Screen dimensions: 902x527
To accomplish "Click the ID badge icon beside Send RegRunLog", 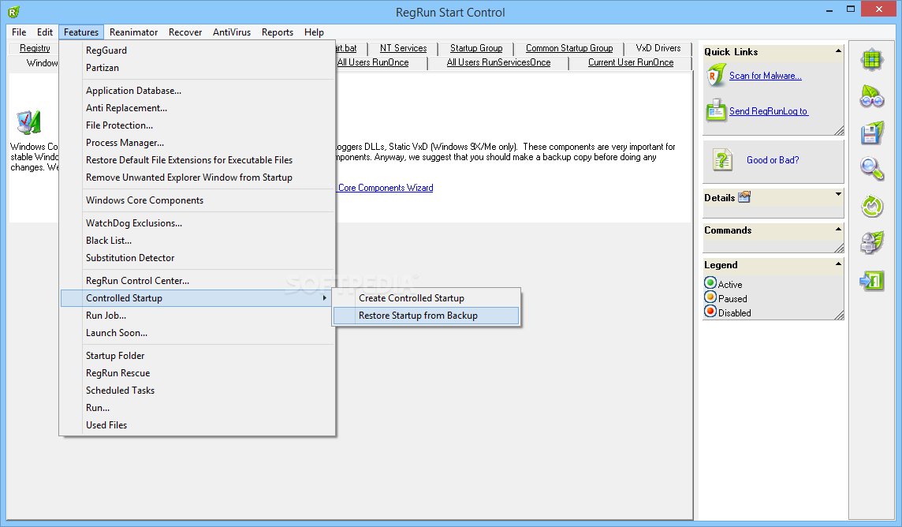I will (x=716, y=110).
